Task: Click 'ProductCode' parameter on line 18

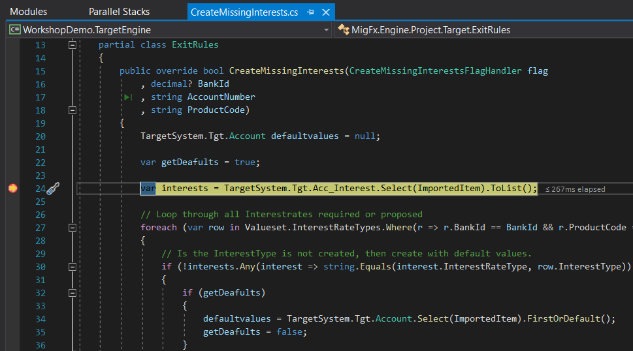Action: (216, 110)
